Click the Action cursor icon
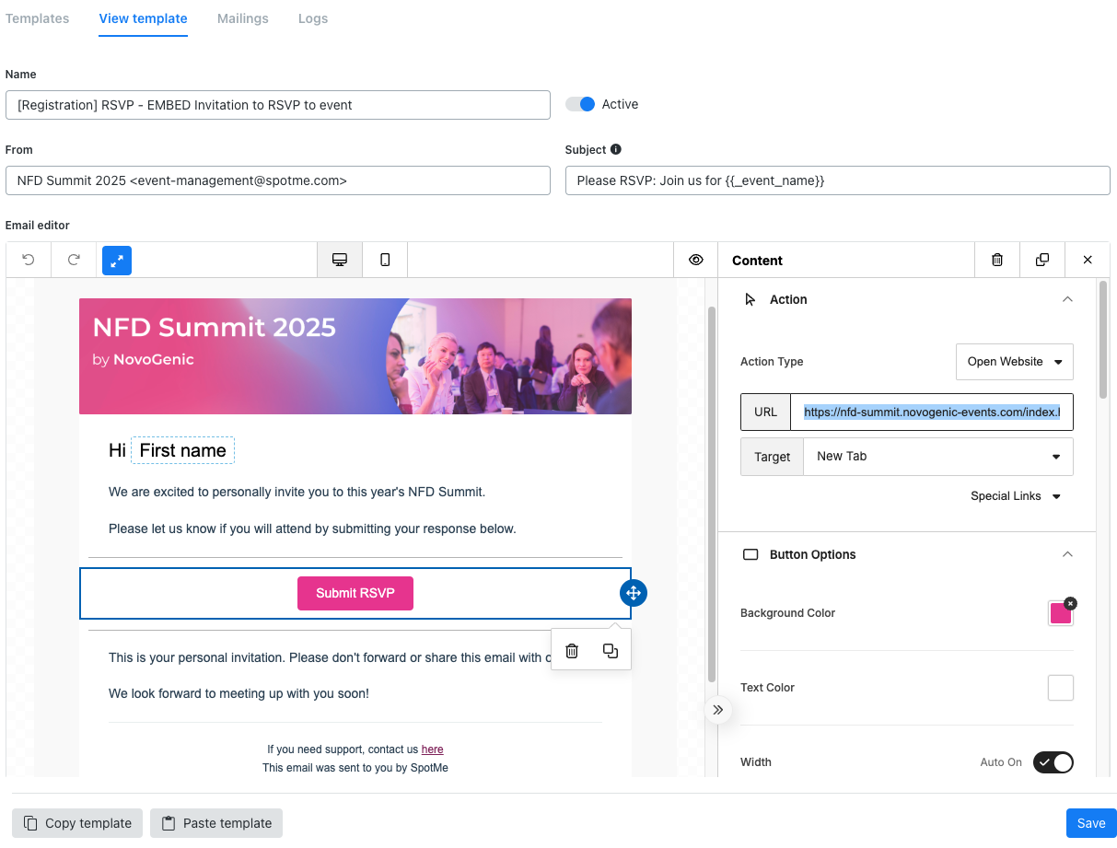The height and width of the screenshot is (848, 1117). 750,299
